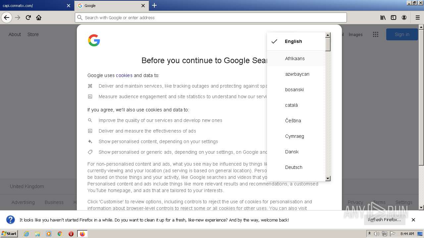Image resolution: width=424 pixels, height=238 pixels.
Task: Open the Images link
Action: (355, 34)
